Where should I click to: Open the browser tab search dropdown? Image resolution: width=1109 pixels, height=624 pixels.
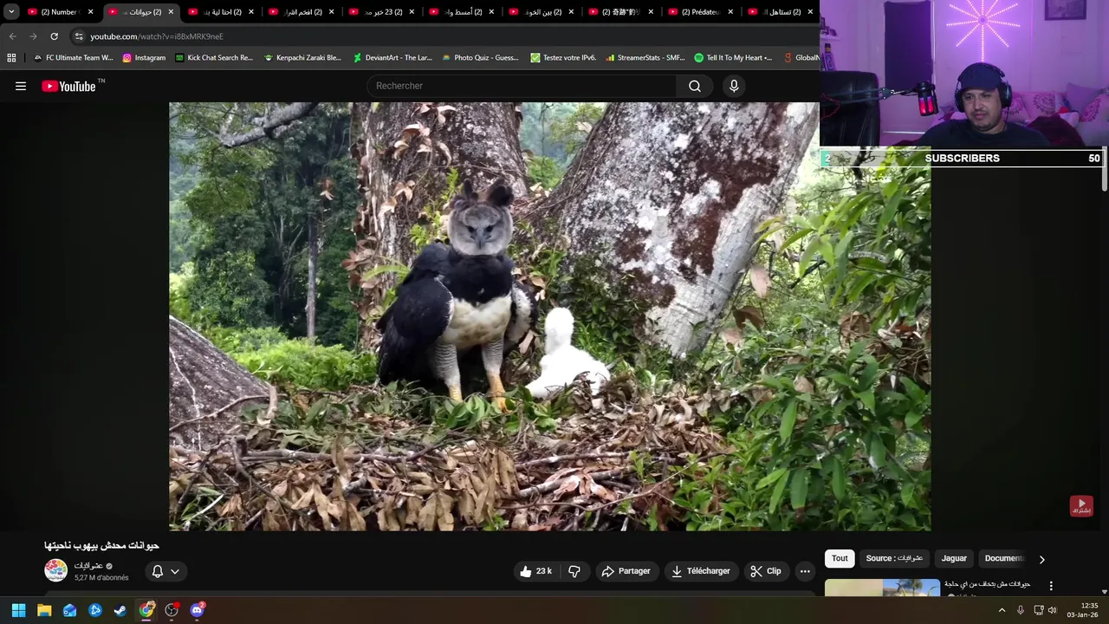pos(11,12)
